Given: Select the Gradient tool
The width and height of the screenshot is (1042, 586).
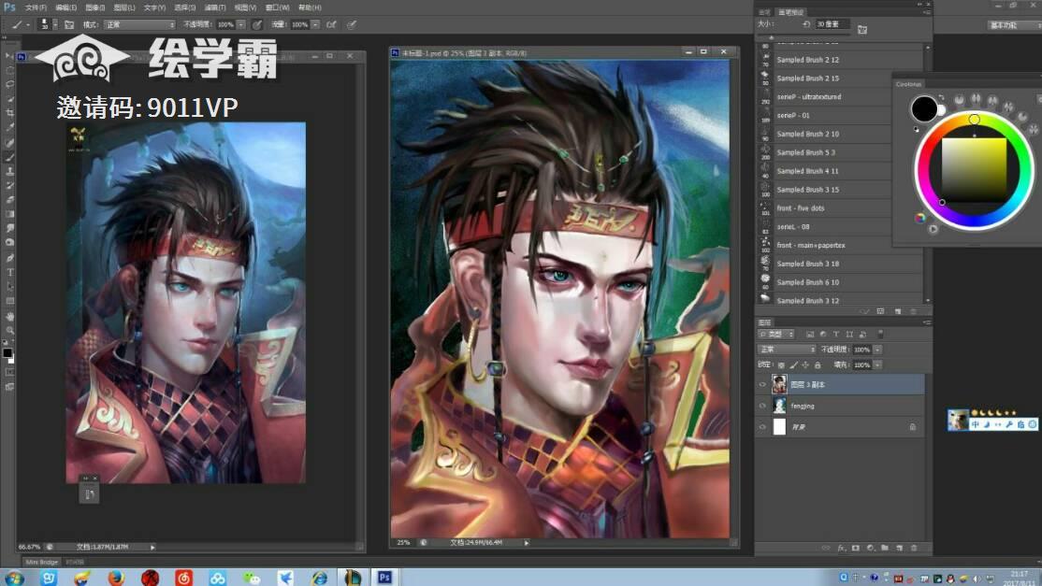Looking at the screenshot, I should click(x=9, y=214).
